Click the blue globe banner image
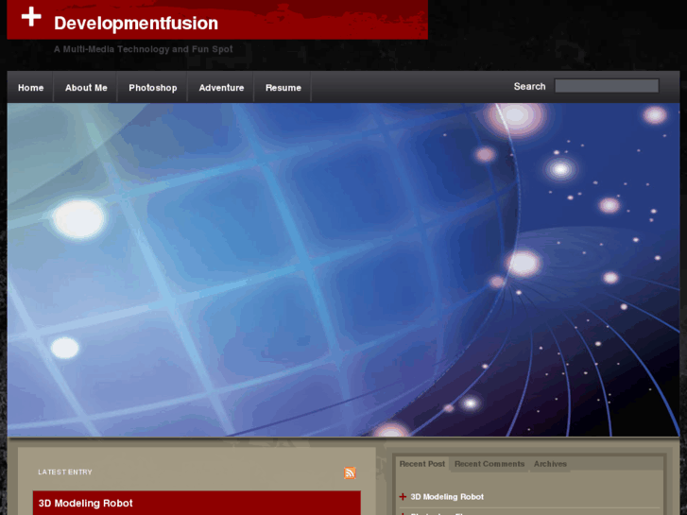This screenshot has width=687, height=515. tap(344, 270)
